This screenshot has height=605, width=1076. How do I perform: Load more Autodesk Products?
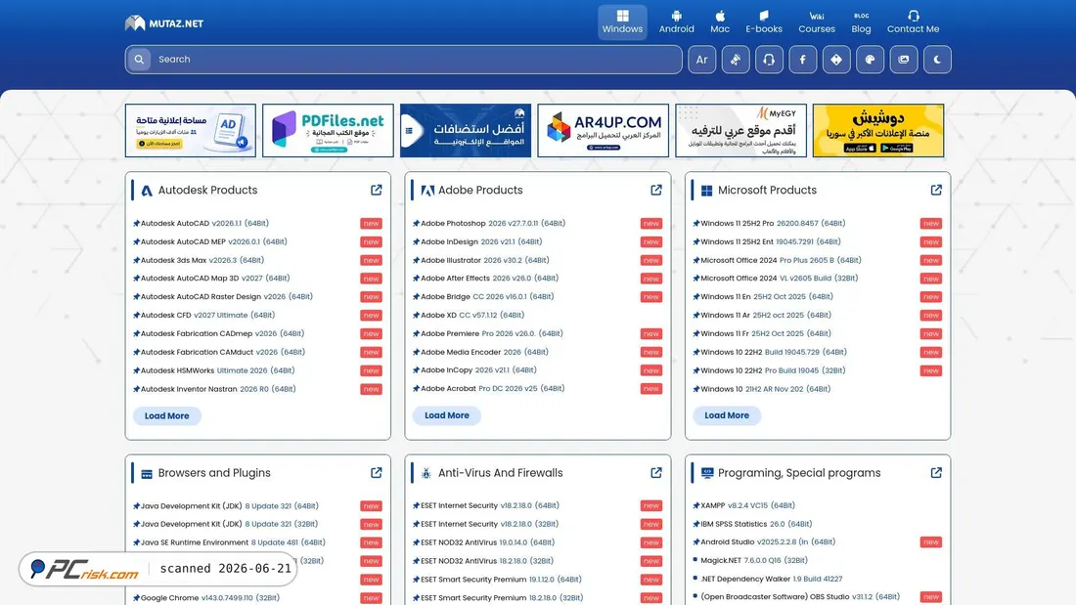166,415
